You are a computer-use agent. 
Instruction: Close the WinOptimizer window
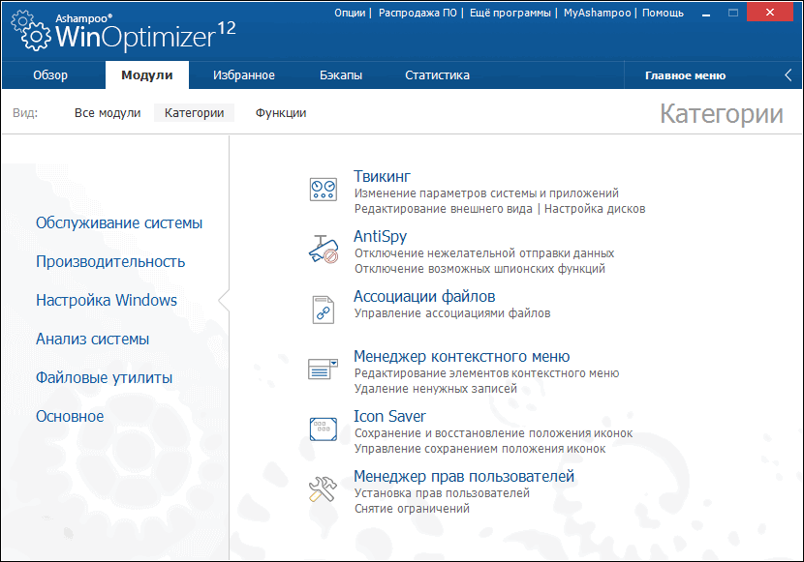pos(770,13)
